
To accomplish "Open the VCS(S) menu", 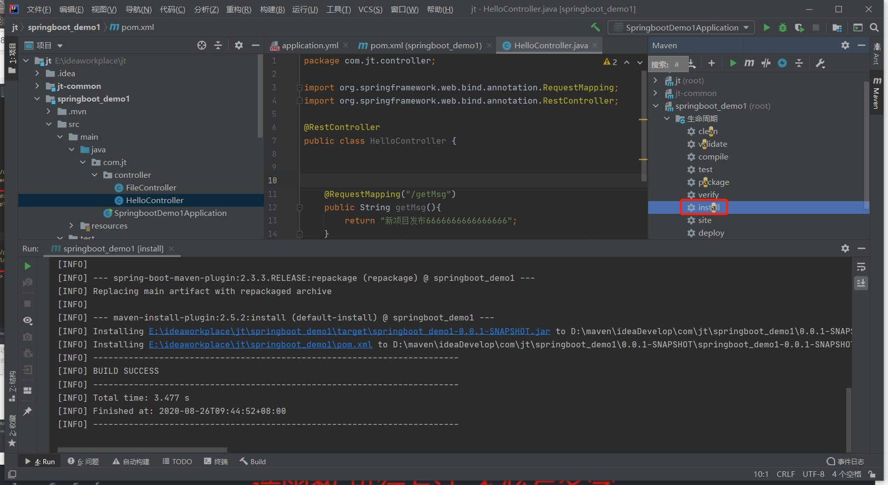I will [370, 9].
